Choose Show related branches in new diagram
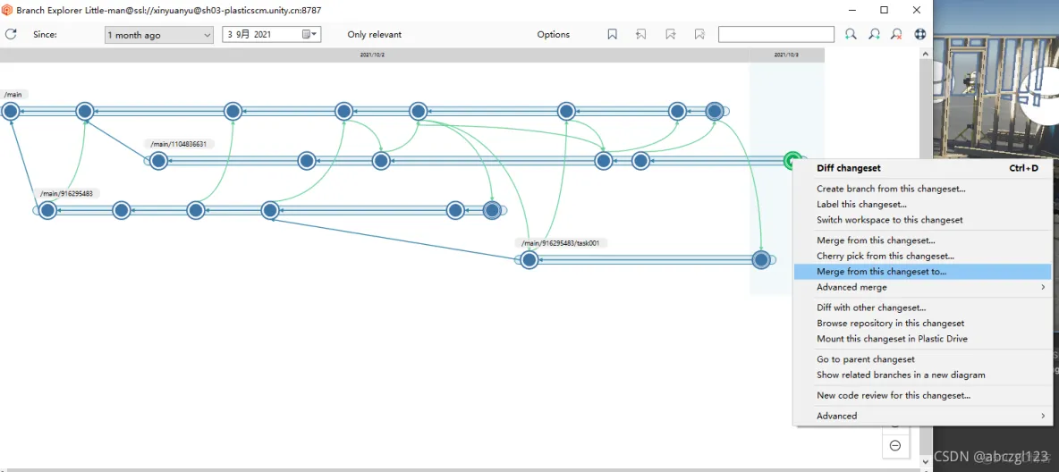1059x472 pixels. pyautogui.click(x=922, y=375)
